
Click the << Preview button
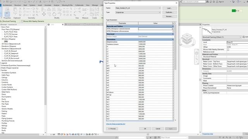click(x=112, y=129)
